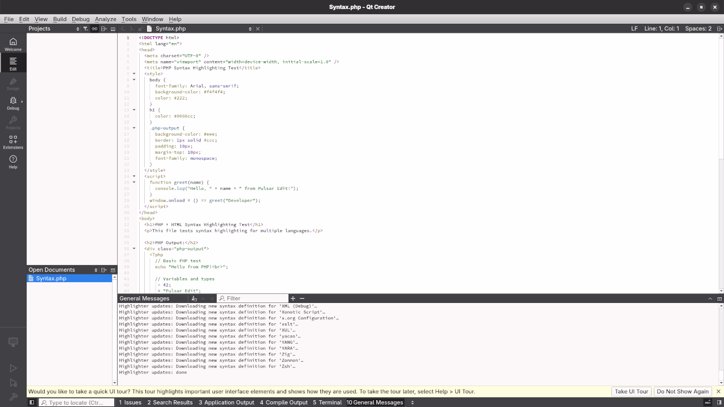Screen dimensions: 724x407
Task: Click the LF line ending selector
Action: point(635,28)
